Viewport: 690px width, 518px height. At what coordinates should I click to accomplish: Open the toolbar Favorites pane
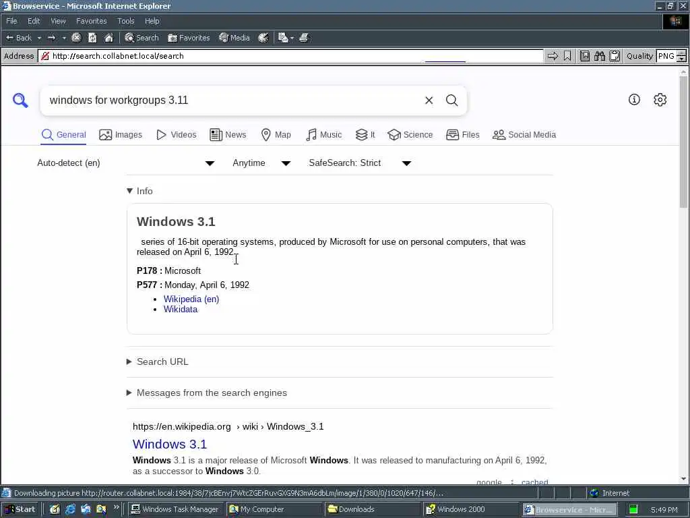(x=189, y=38)
